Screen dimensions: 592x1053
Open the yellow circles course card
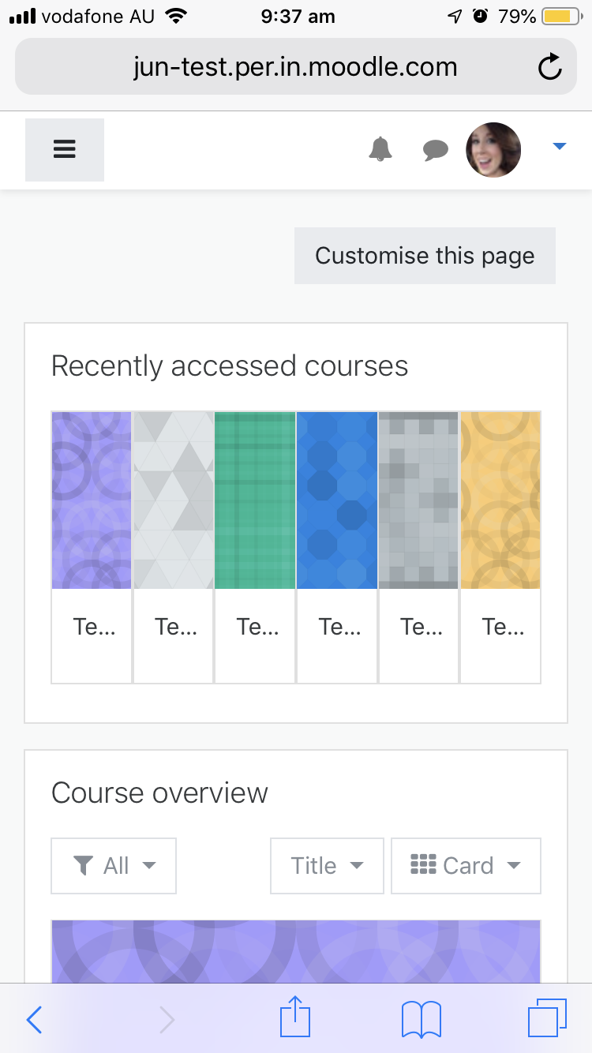[x=500, y=547]
